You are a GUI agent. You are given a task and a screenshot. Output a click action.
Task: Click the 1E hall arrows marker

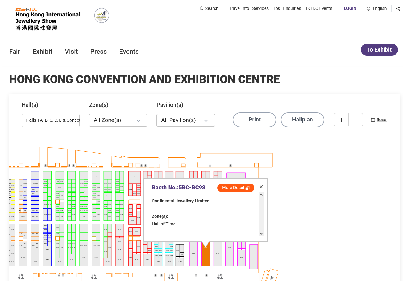tap(220, 276)
